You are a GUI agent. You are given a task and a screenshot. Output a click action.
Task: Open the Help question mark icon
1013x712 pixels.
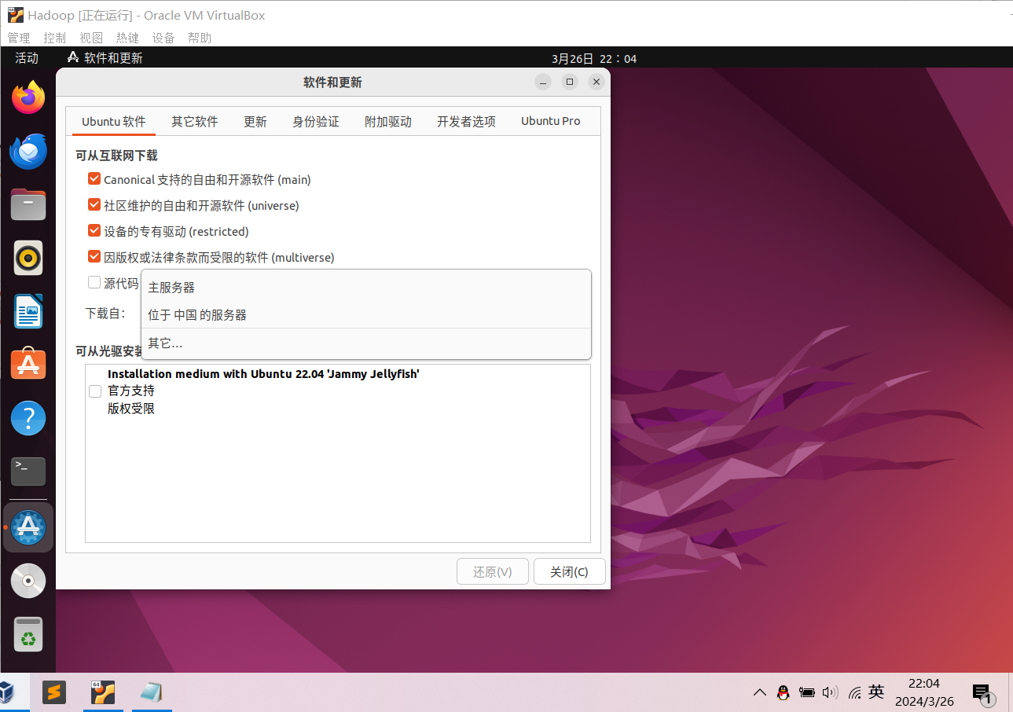tap(28, 418)
